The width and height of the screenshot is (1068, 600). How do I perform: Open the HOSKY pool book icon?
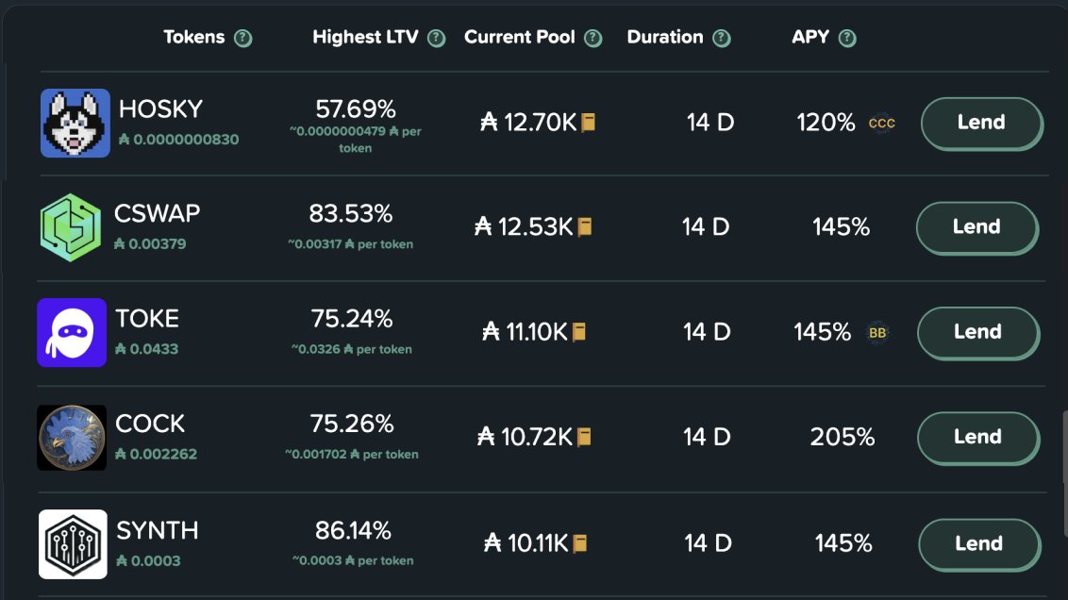588,123
